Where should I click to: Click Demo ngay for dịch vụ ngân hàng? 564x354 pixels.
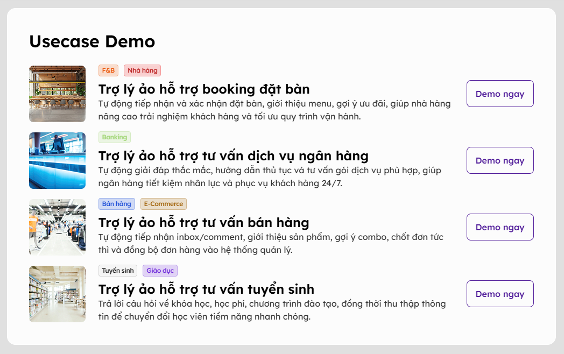[500, 160]
